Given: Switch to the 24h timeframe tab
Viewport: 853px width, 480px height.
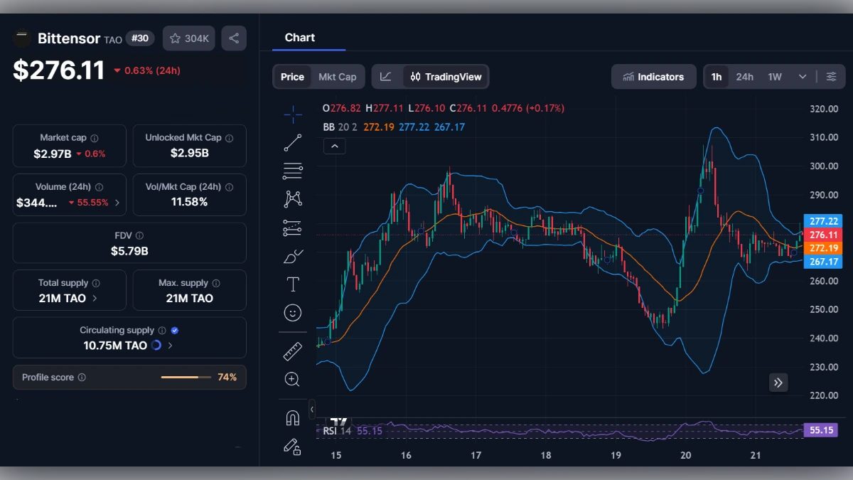Looking at the screenshot, I should point(745,76).
